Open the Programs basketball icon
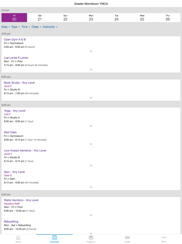Viewport: 182px width, 244px height. 91,237
